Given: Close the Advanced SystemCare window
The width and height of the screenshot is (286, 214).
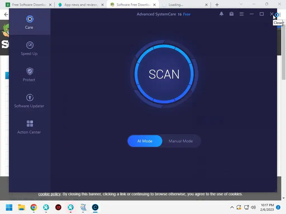Looking at the screenshot, I should [271, 14].
